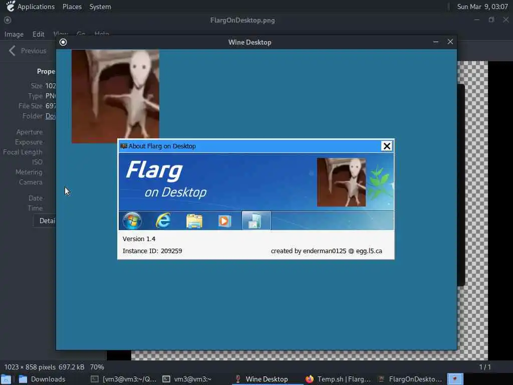Minimize the Wine Desktop window
This screenshot has width=513, height=385.
point(435,42)
